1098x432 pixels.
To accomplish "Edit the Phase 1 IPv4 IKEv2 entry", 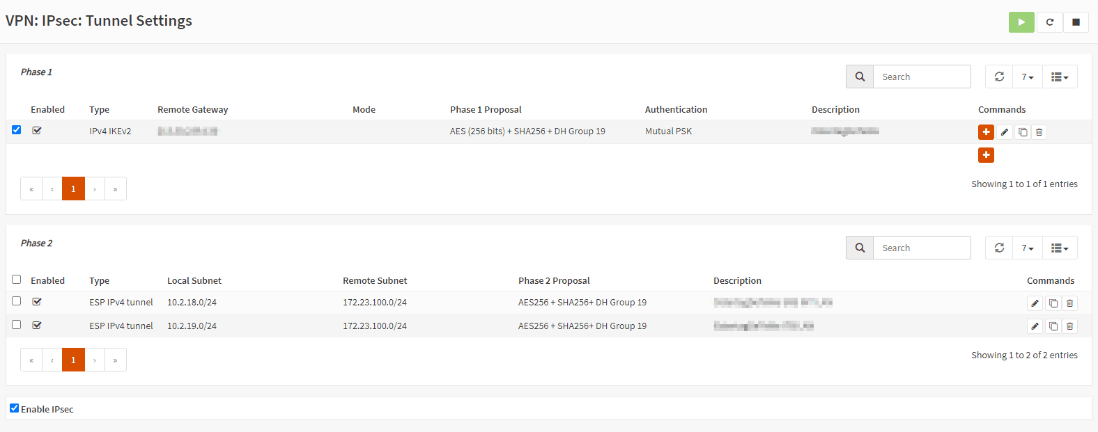I will click(x=1004, y=132).
